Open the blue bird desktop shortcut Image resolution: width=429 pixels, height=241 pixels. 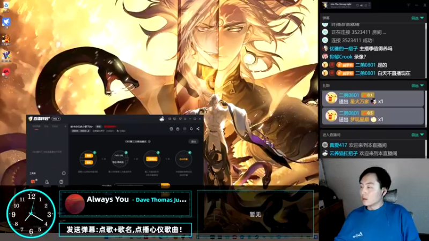6,22
